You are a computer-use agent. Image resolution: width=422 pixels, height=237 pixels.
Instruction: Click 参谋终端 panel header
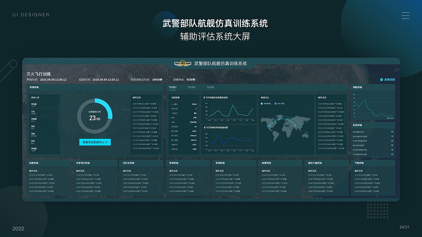(188, 163)
